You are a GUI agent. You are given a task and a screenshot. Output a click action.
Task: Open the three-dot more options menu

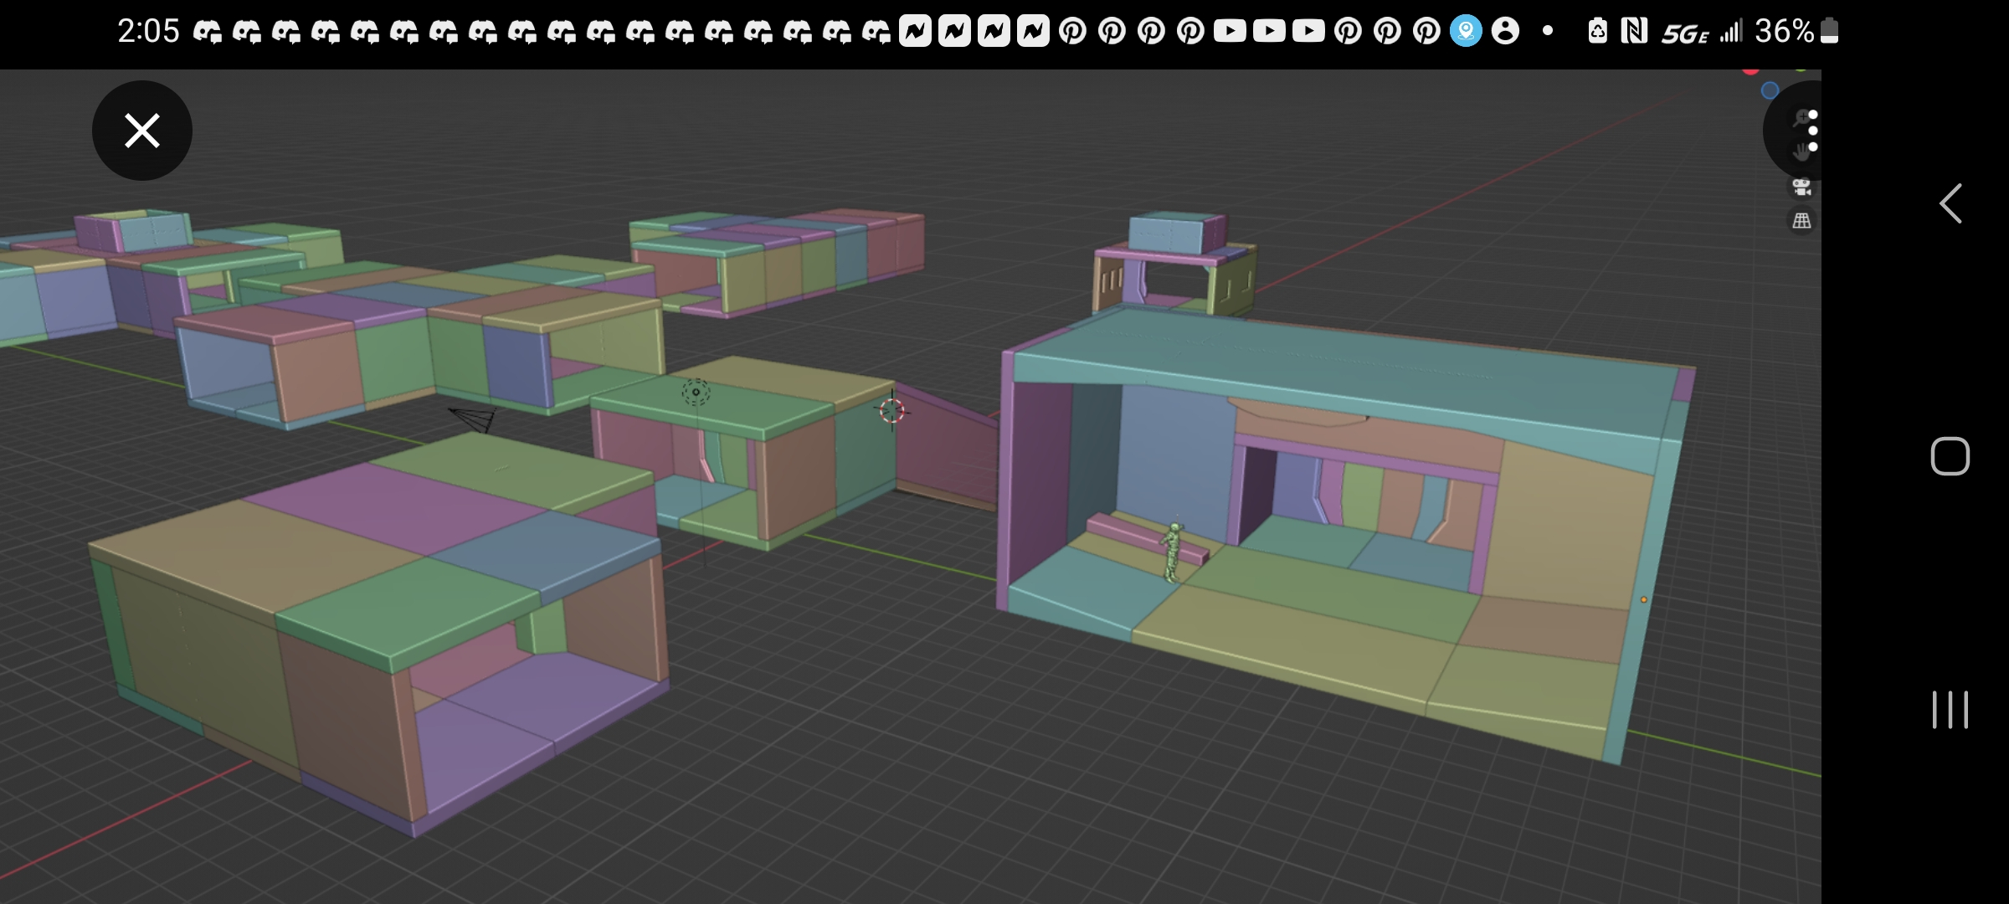[x=1812, y=130]
